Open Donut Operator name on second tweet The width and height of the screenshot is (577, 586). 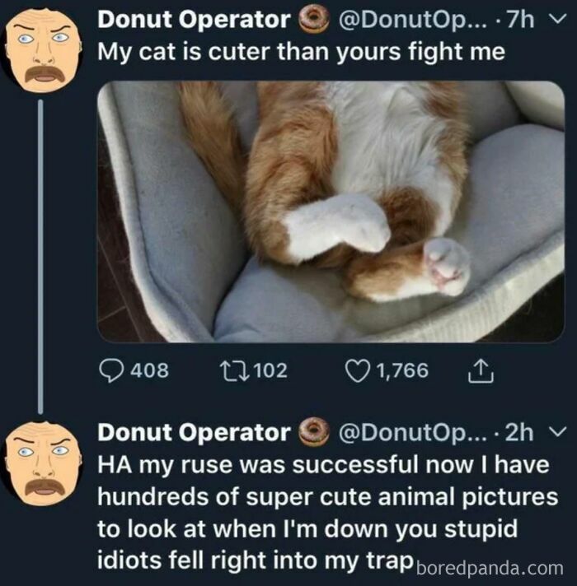(x=194, y=432)
